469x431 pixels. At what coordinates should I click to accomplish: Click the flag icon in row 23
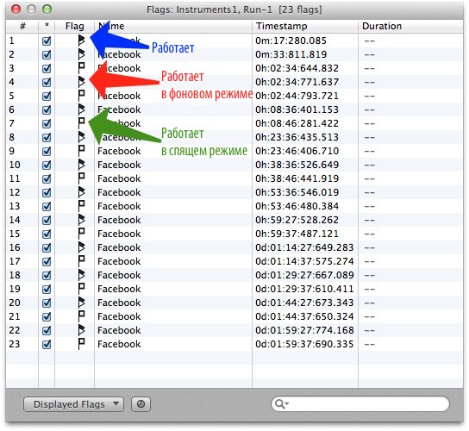coord(81,344)
